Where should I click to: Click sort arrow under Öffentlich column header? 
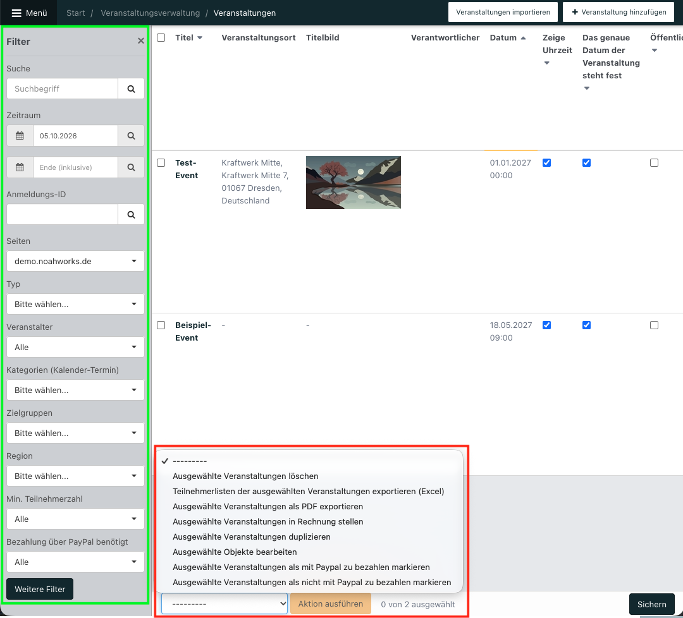655,51
